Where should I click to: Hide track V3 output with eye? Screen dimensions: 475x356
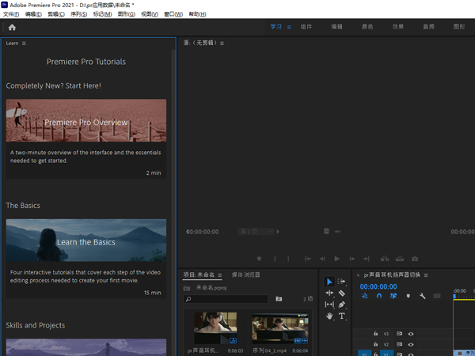[x=411, y=334]
